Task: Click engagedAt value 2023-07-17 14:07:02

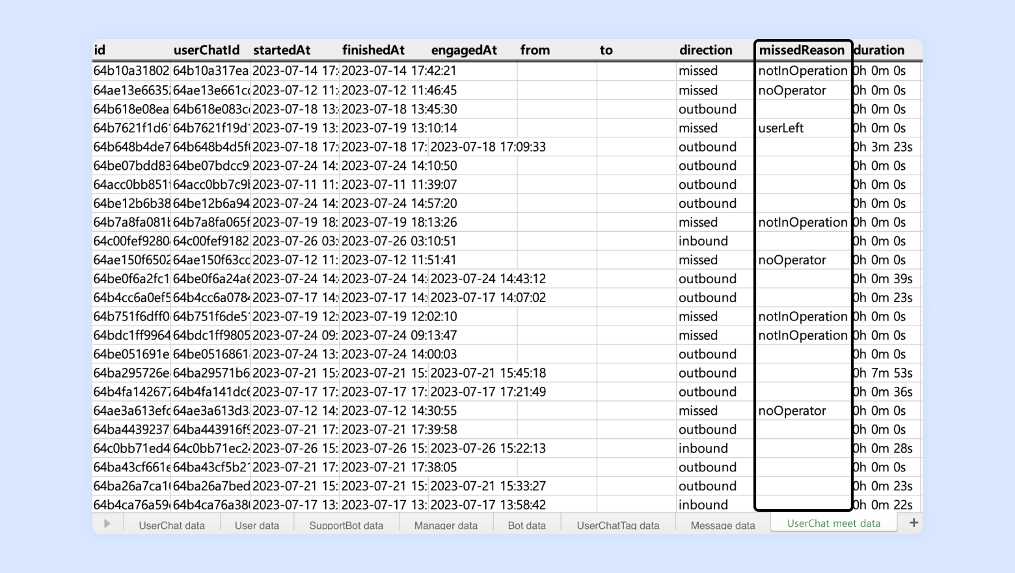Action: point(488,298)
